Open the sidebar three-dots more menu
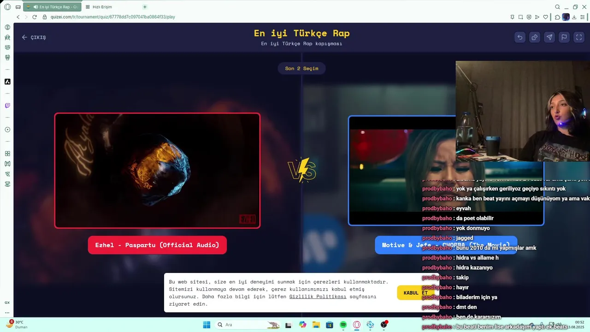 tap(7, 313)
